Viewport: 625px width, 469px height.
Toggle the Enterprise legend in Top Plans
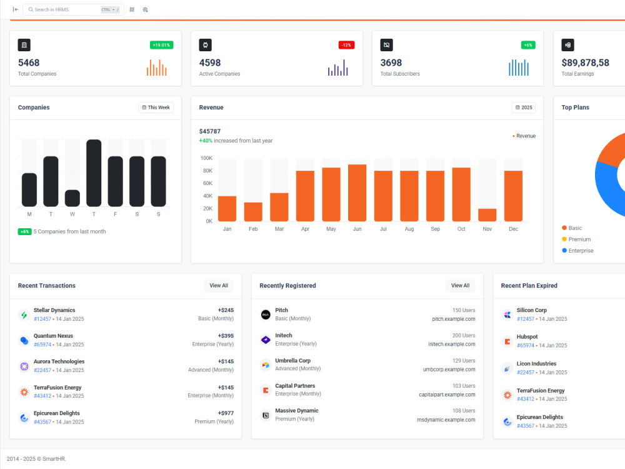tap(577, 251)
